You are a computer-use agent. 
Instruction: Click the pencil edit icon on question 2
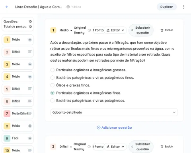[x=108, y=147]
